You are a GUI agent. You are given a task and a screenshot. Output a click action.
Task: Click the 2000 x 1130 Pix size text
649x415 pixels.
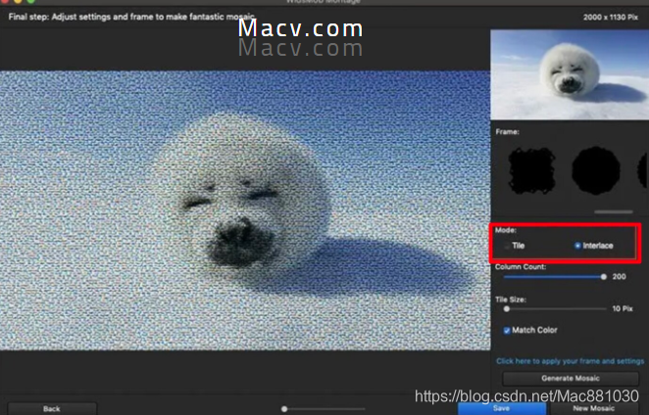(x=611, y=18)
